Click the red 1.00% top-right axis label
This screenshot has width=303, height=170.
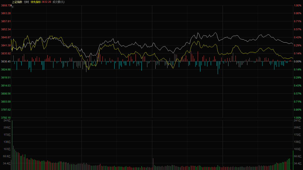pos(298,5)
